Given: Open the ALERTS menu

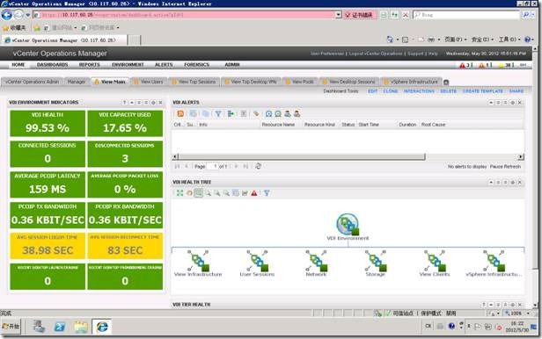Looking at the screenshot, I should tap(164, 64).
